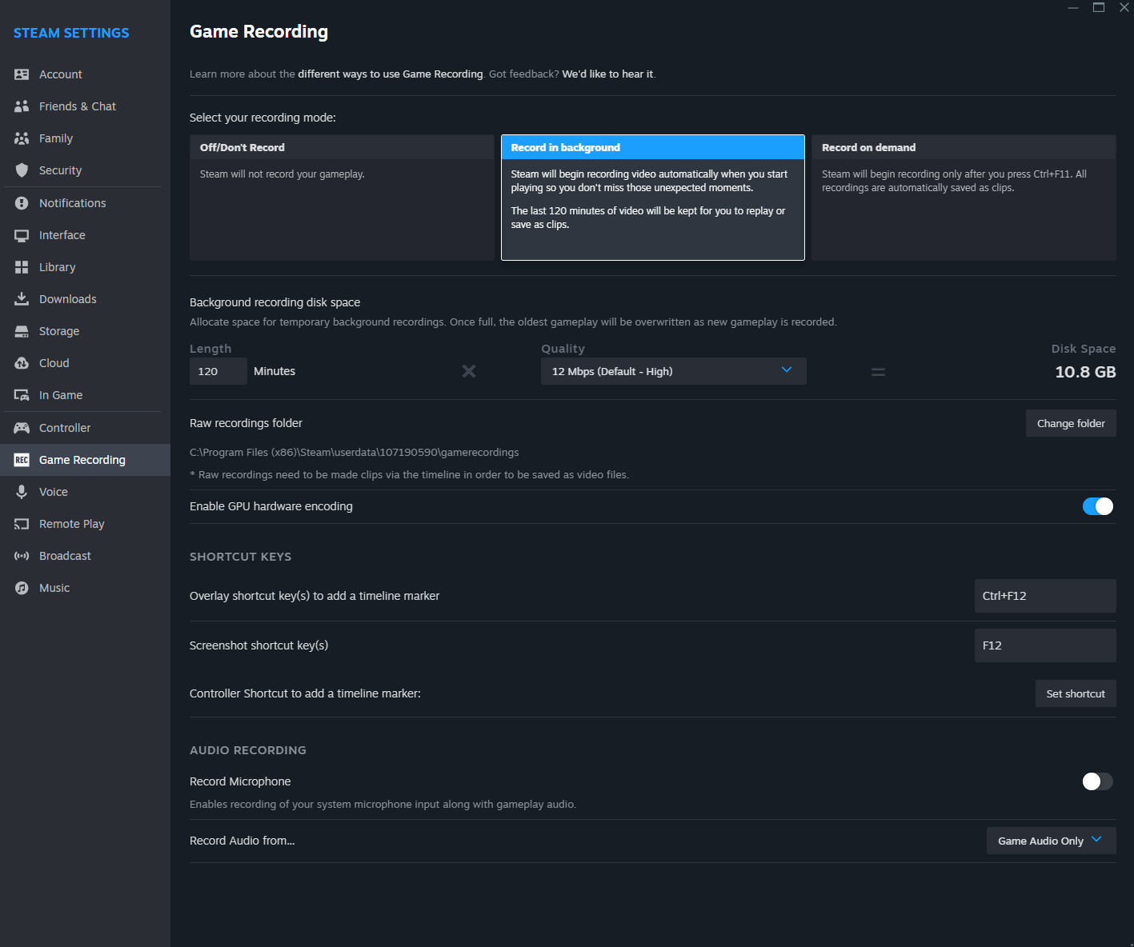The height and width of the screenshot is (947, 1134).
Task: Click the Notifications bell icon
Action: 22,203
